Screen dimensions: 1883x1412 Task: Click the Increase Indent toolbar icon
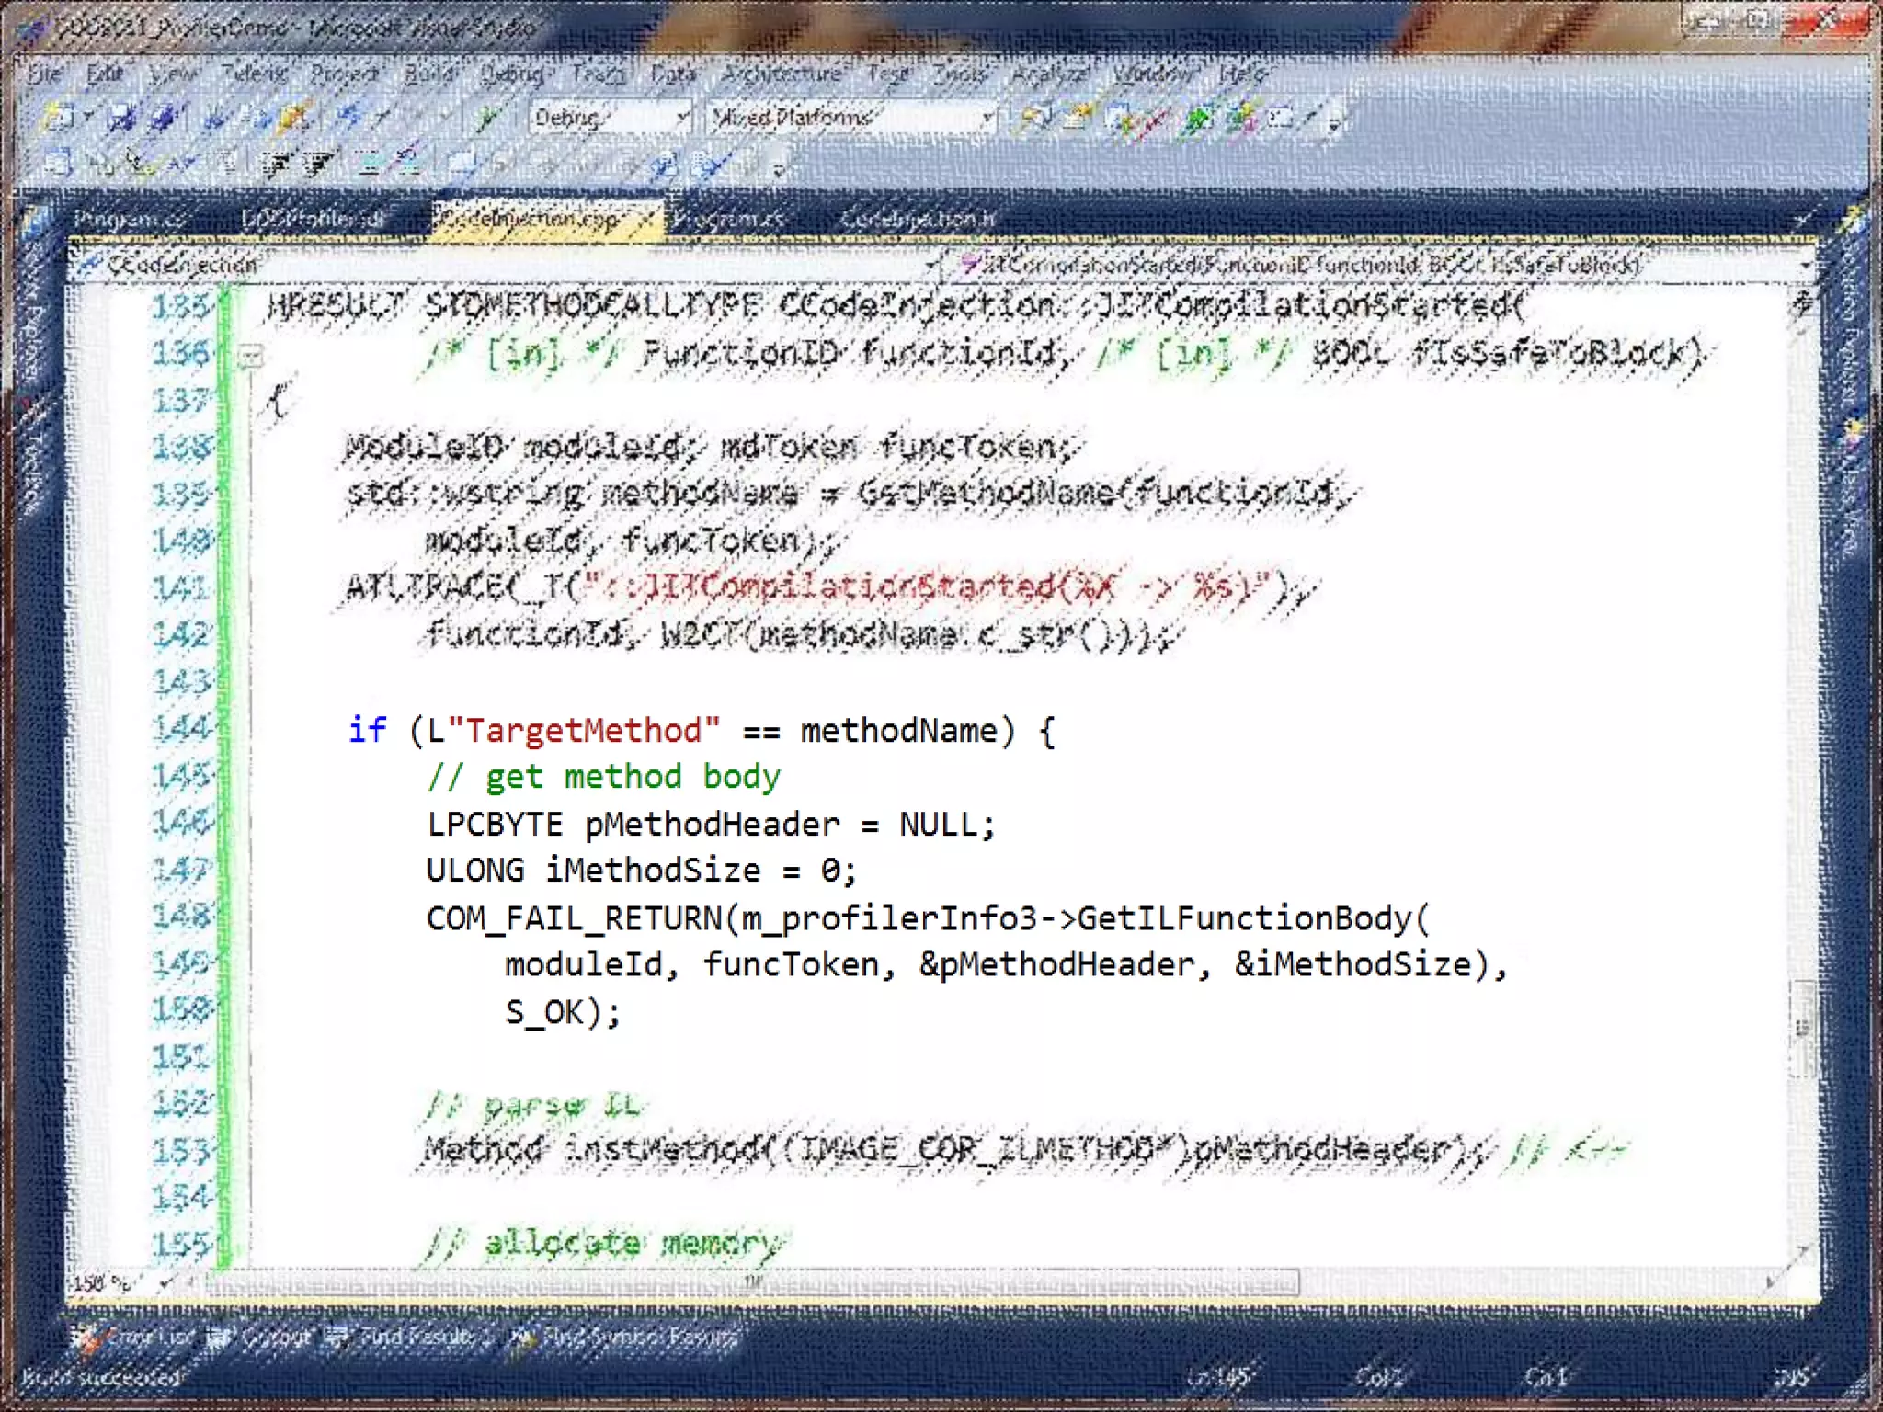[x=318, y=165]
